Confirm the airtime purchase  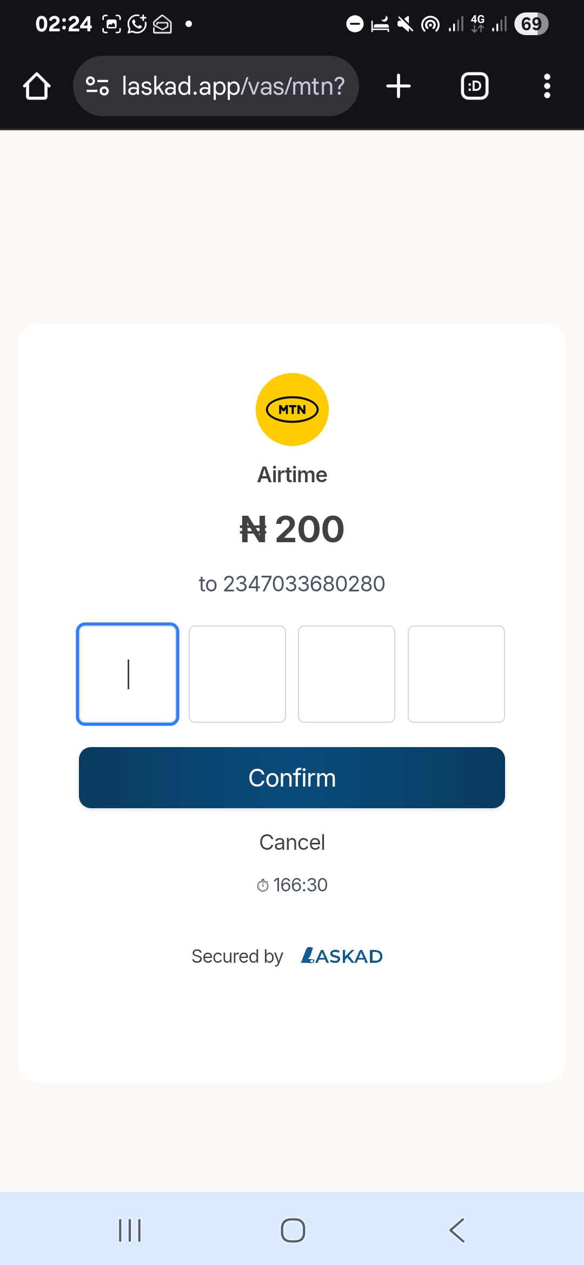click(292, 777)
